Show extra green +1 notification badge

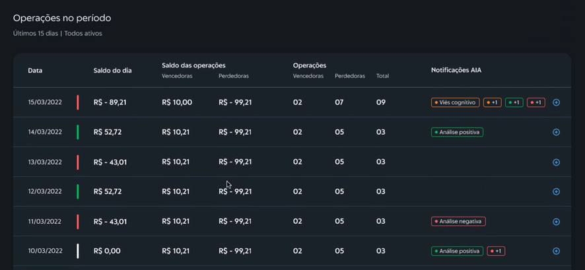(x=514, y=103)
